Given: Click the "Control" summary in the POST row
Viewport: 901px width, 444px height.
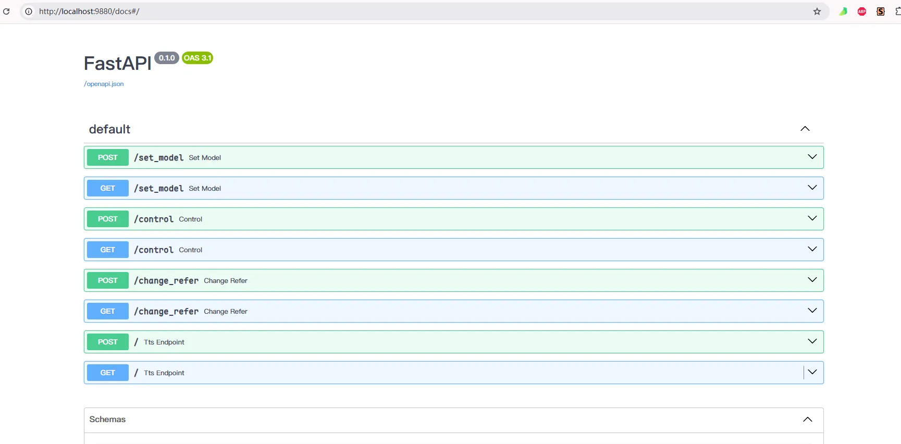Looking at the screenshot, I should [191, 219].
